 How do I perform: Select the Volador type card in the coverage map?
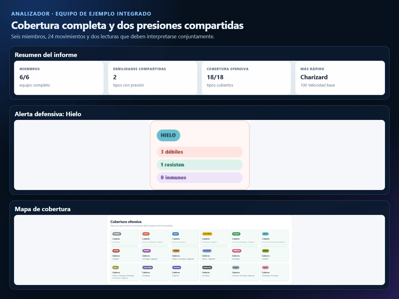[x=214, y=254]
